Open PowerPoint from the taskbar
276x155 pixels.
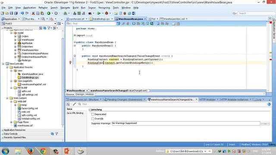click(x=68, y=151)
